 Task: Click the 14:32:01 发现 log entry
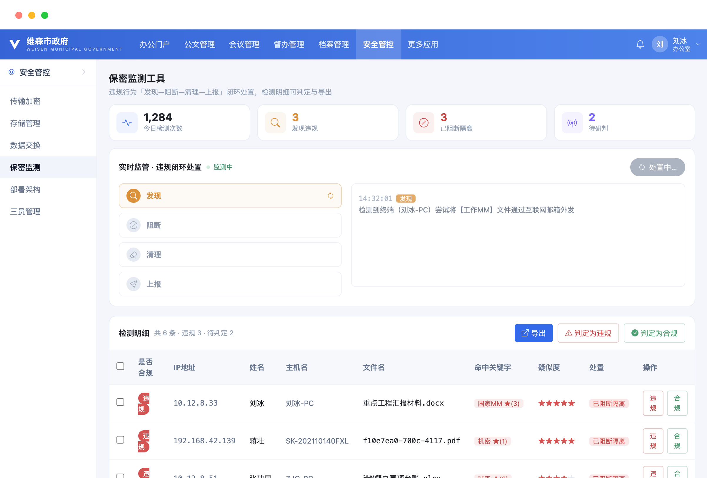tap(466, 204)
